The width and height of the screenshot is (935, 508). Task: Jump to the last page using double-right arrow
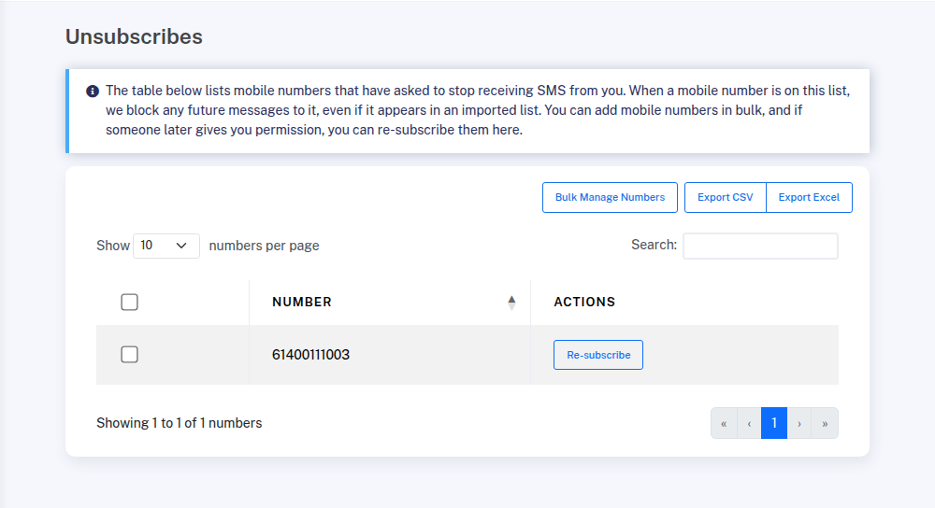825,423
